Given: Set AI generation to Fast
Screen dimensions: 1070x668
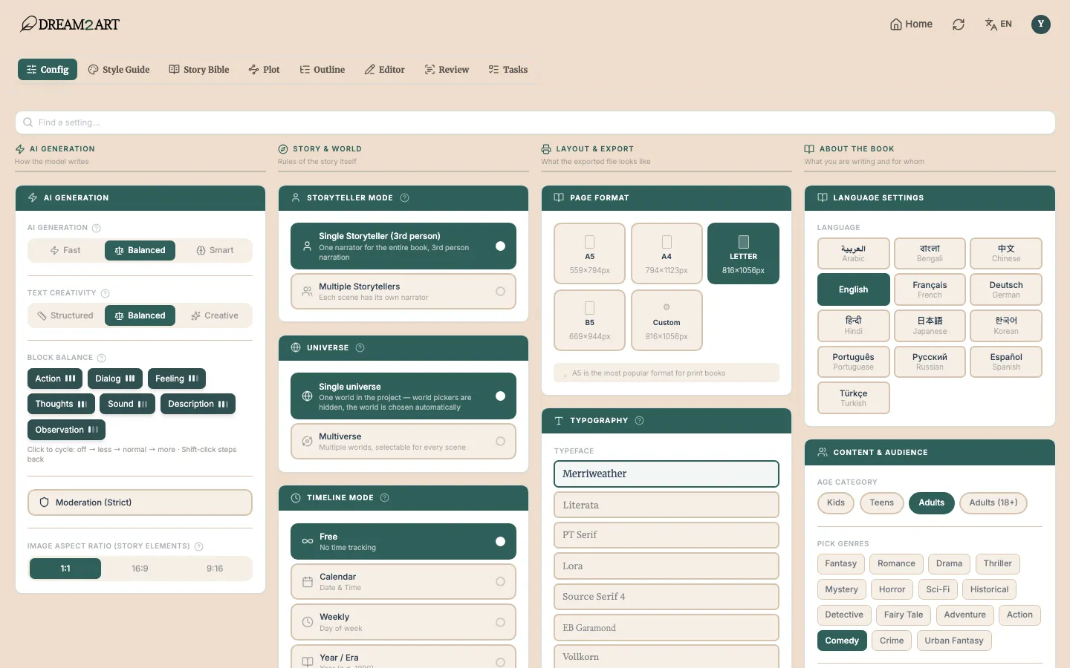Looking at the screenshot, I should click(65, 251).
